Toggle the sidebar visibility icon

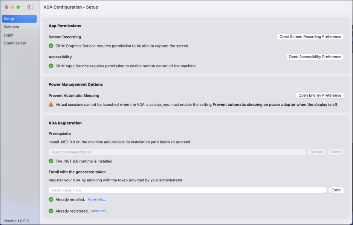[x=31, y=7]
